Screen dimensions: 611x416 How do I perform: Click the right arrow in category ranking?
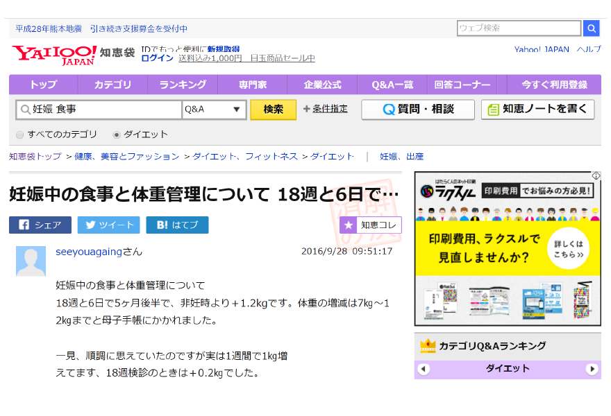pos(592,369)
